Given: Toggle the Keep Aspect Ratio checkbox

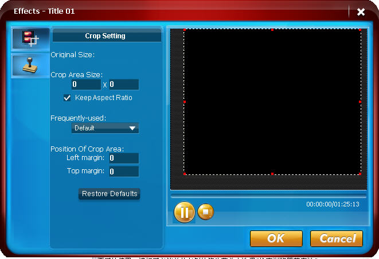Looking at the screenshot, I should pyautogui.click(x=67, y=98).
